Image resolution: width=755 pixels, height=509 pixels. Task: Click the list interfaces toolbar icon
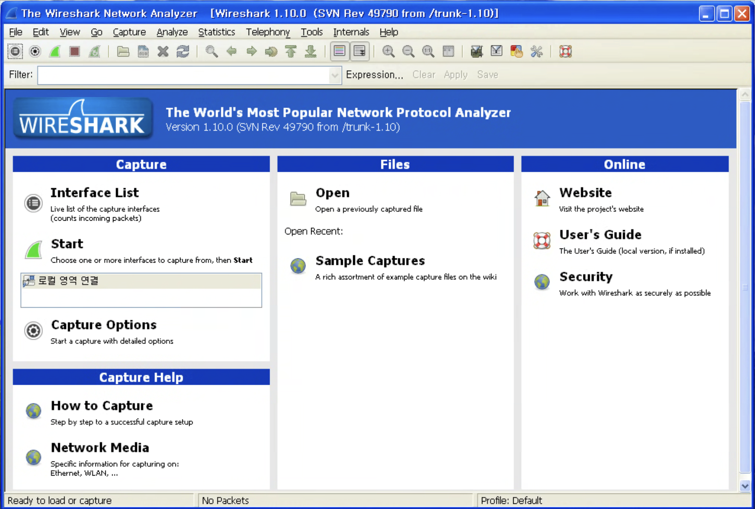(15, 52)
